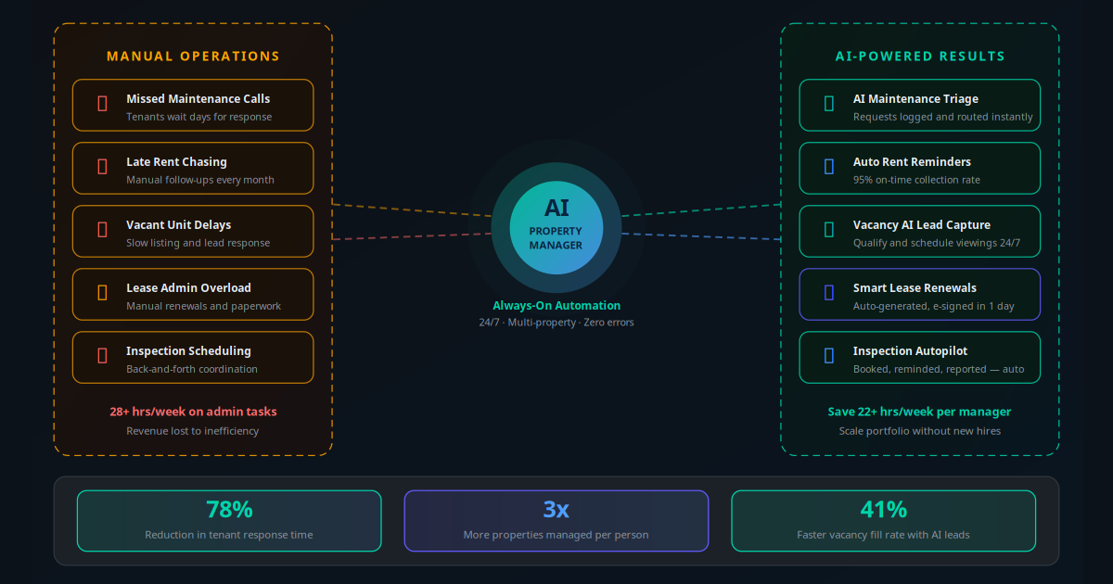Click the icon beside Vacant Unit Delays
Image resolution: width=1113 pixels, height=584 pixels.
pos(102,230)
